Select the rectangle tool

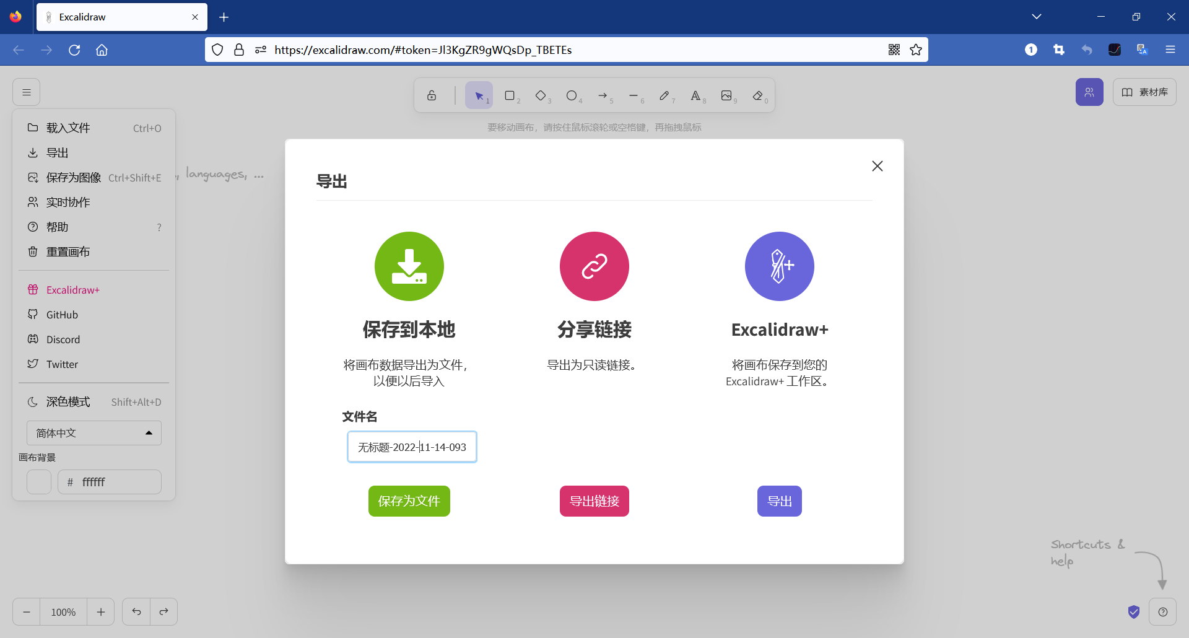[x=510, y=95]
